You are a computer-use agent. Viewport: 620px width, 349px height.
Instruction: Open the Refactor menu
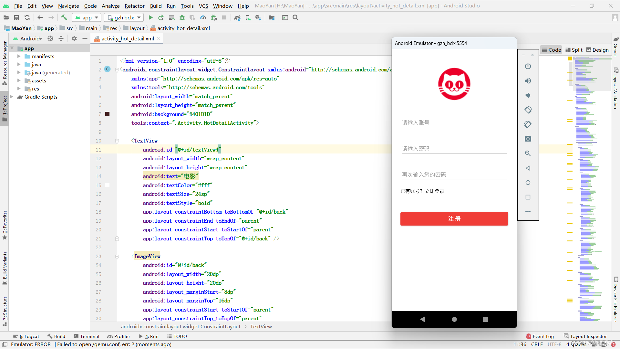pos(134,6)
